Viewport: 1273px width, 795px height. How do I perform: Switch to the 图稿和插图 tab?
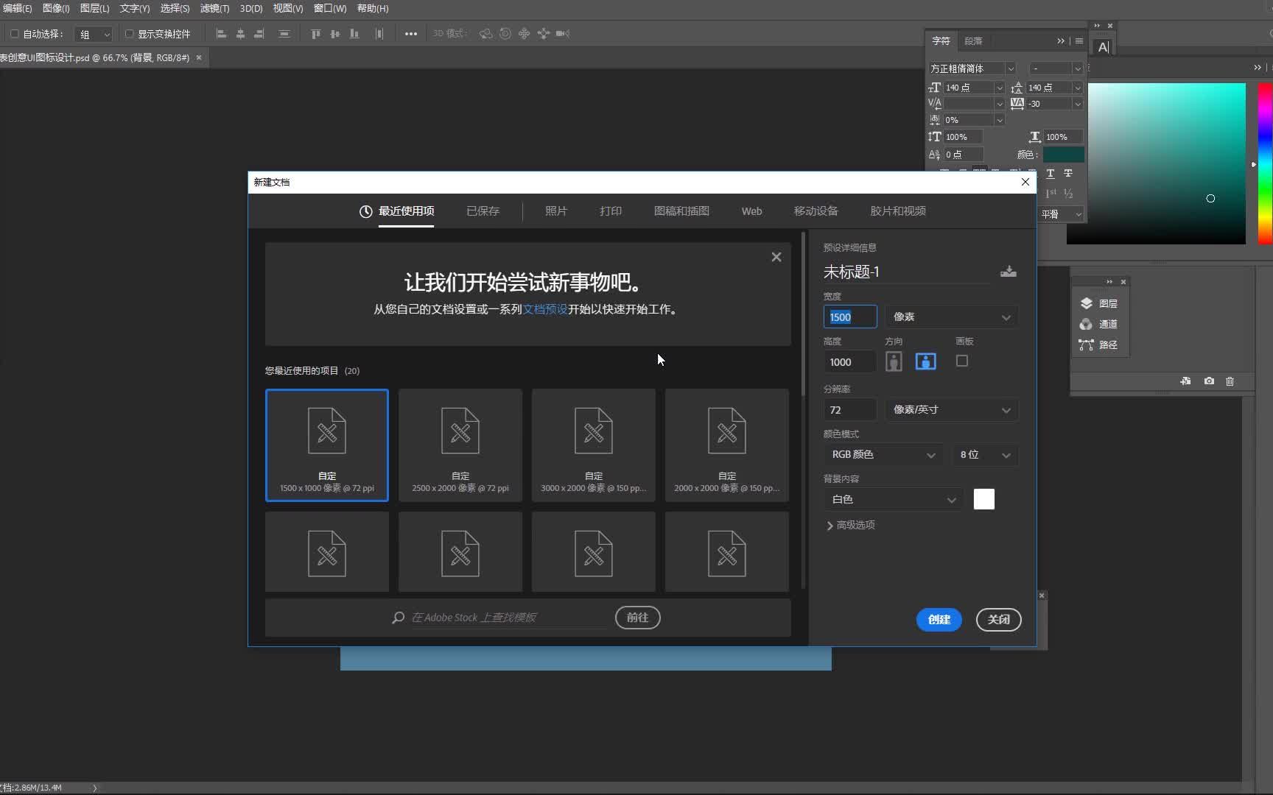click(681, 211)
